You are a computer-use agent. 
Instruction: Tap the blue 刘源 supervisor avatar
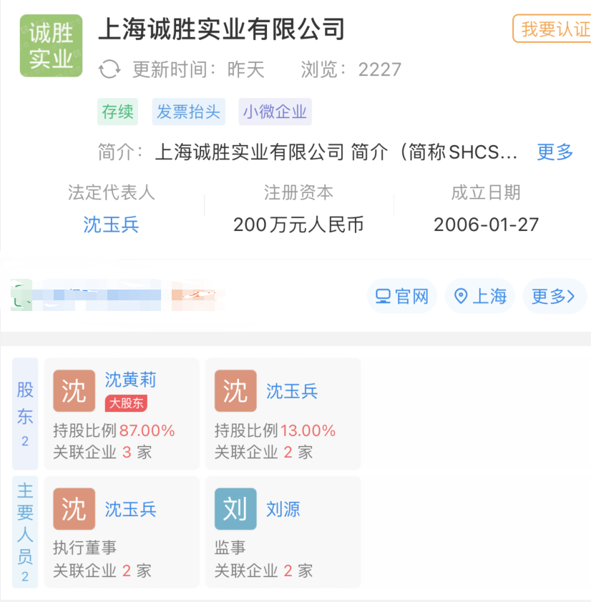pos(235,509)
